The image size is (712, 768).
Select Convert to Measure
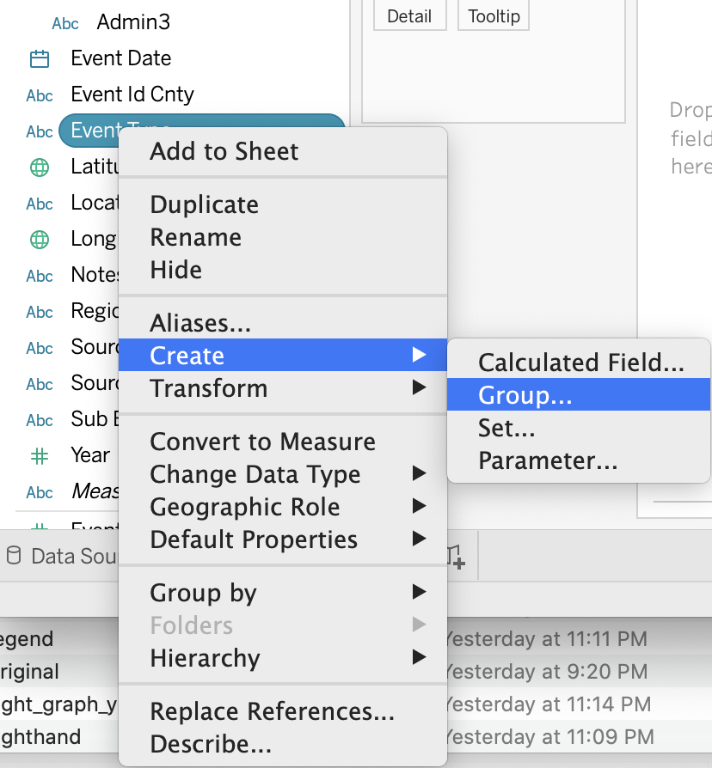(262, 442)
